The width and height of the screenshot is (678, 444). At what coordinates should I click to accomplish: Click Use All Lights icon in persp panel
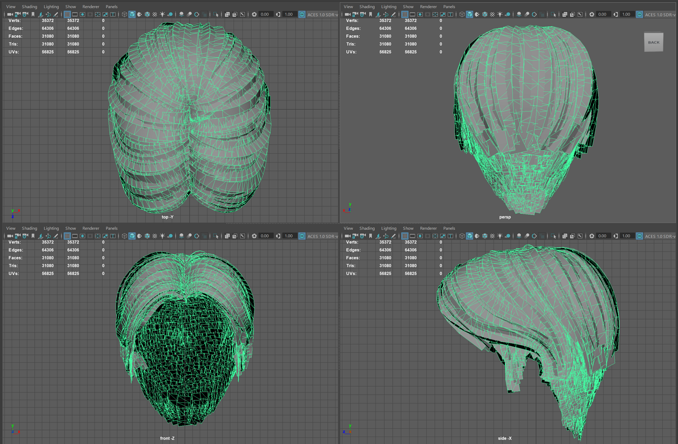point(500,14)
